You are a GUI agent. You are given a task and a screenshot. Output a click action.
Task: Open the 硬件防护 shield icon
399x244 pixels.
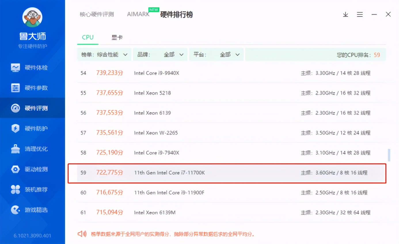15,128
